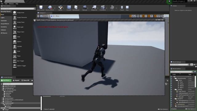Click the viewport translate gizmo icon
Viewport: 197px width, 111px height.
(130, 16)
